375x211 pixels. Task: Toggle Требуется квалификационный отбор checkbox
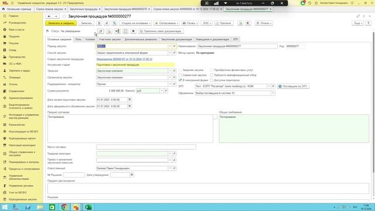coord(212,75)
